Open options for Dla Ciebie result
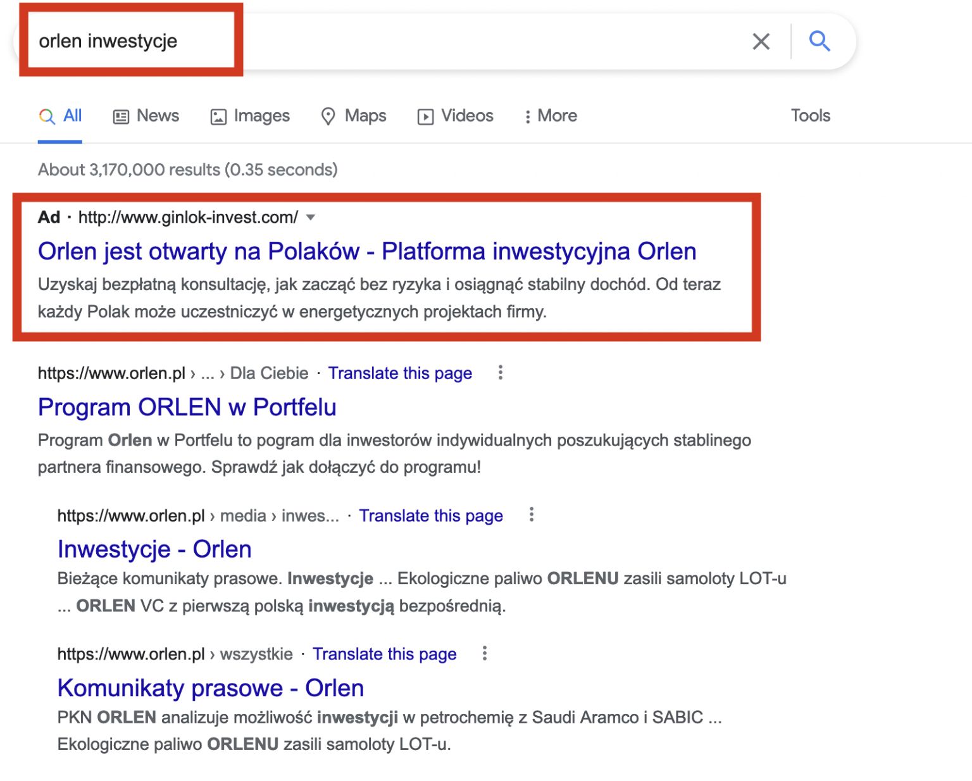The width and height of the screenshot is (972, 781). coord(501,373)
